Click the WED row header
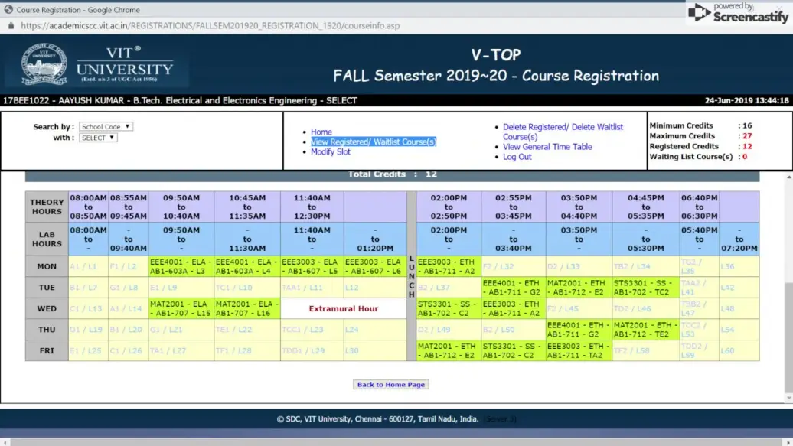Image resolution: width=793 pixels, height=446 pixels. click(x=47, y=308)
